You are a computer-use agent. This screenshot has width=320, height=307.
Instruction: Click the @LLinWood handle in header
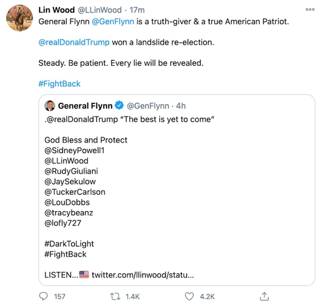click(x=100, y=10)
